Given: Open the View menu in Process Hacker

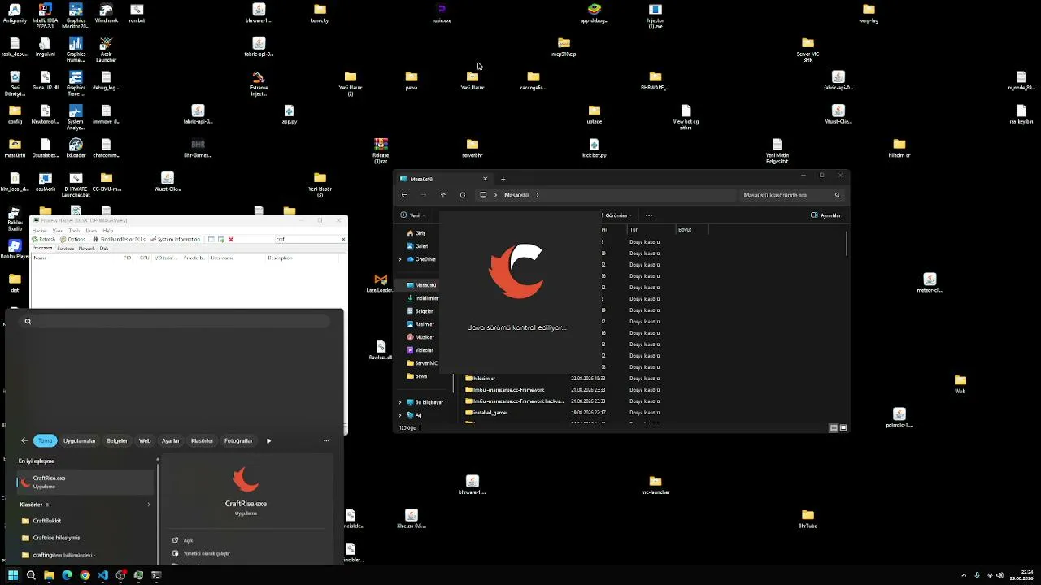Looking at the screenshot, I should [58, 231].
